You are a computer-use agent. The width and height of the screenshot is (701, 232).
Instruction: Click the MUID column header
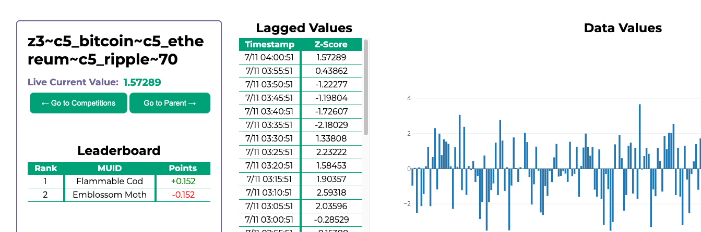[110, 169]
